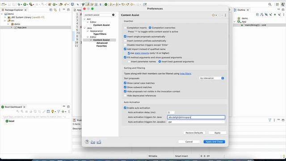
Task: Open Preferences help question mark icon
Action: 87,142
